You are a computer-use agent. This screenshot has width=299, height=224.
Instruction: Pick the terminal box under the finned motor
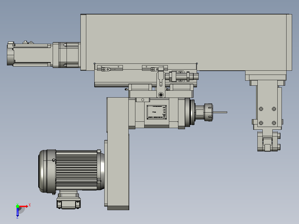click(69, 203)
